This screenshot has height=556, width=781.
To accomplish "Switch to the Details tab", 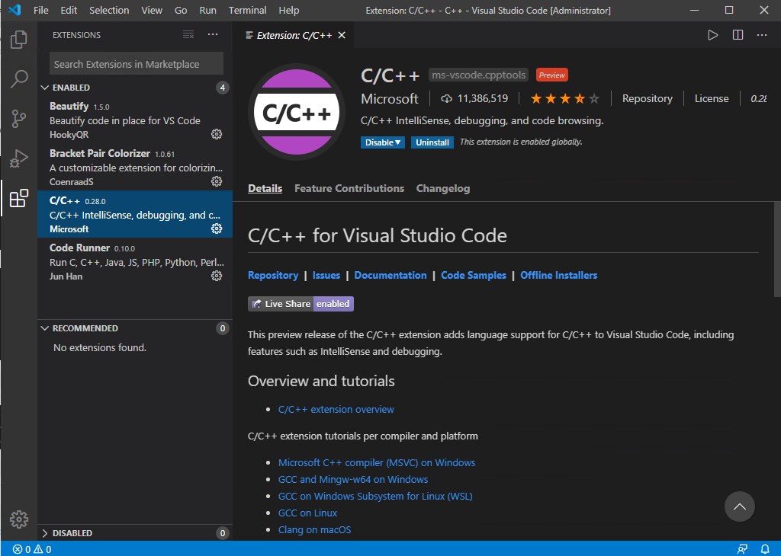I will pos(265,188).
